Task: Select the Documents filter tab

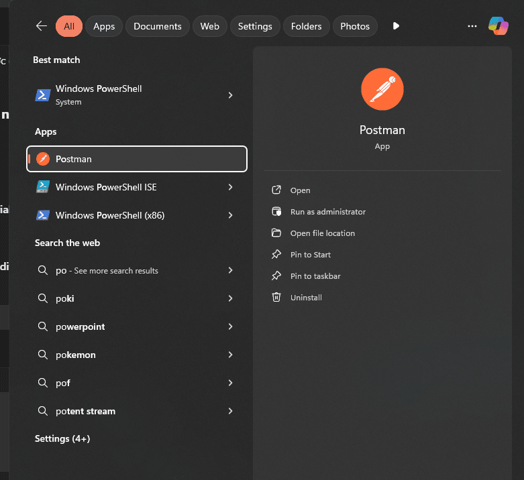Action: [157, 26]
